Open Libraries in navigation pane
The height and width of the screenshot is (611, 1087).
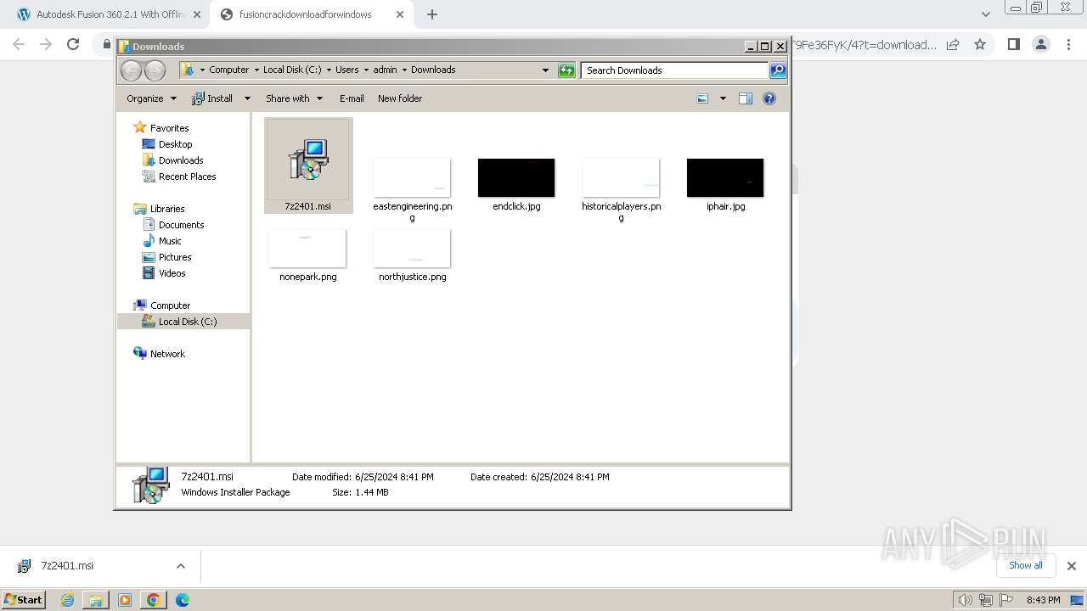[x=167, y=209]
